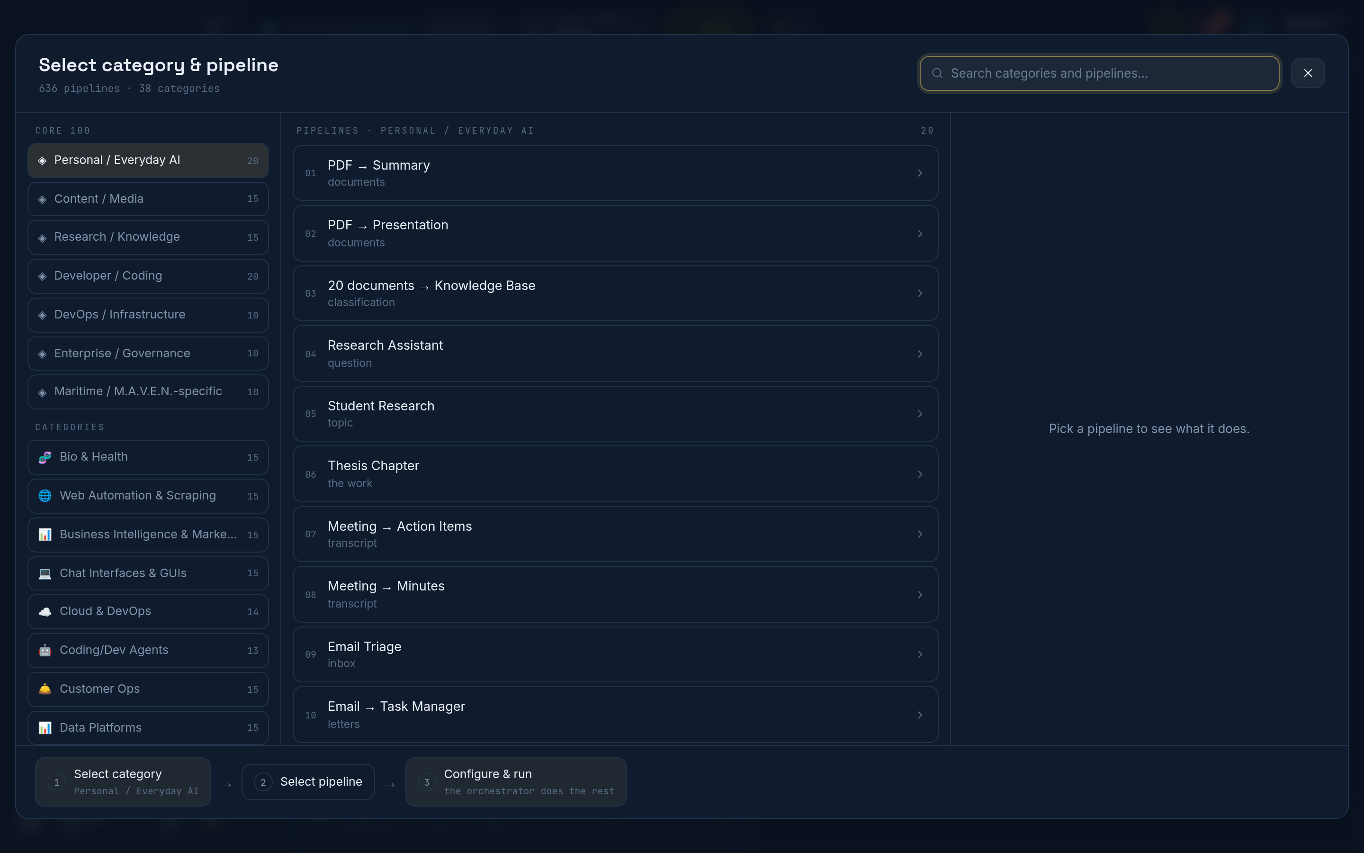This screenshot has height=853, width=1364.
Task: Click the diamond icon beside Enterprise / Governance
Action: (x=42, y=354)
